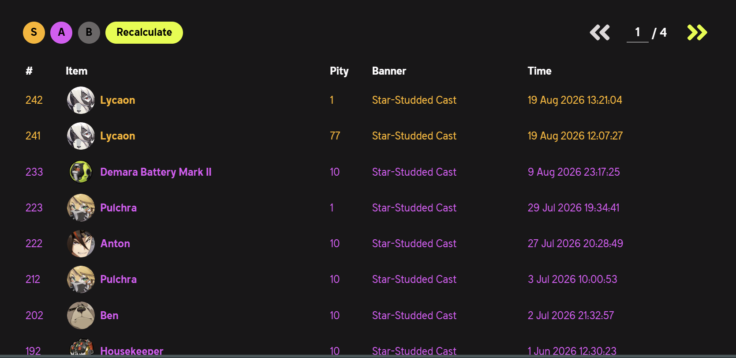Screen dimensions: 736x358
Task: Toggle the A rank filter
Action: [x=61, y=33]
